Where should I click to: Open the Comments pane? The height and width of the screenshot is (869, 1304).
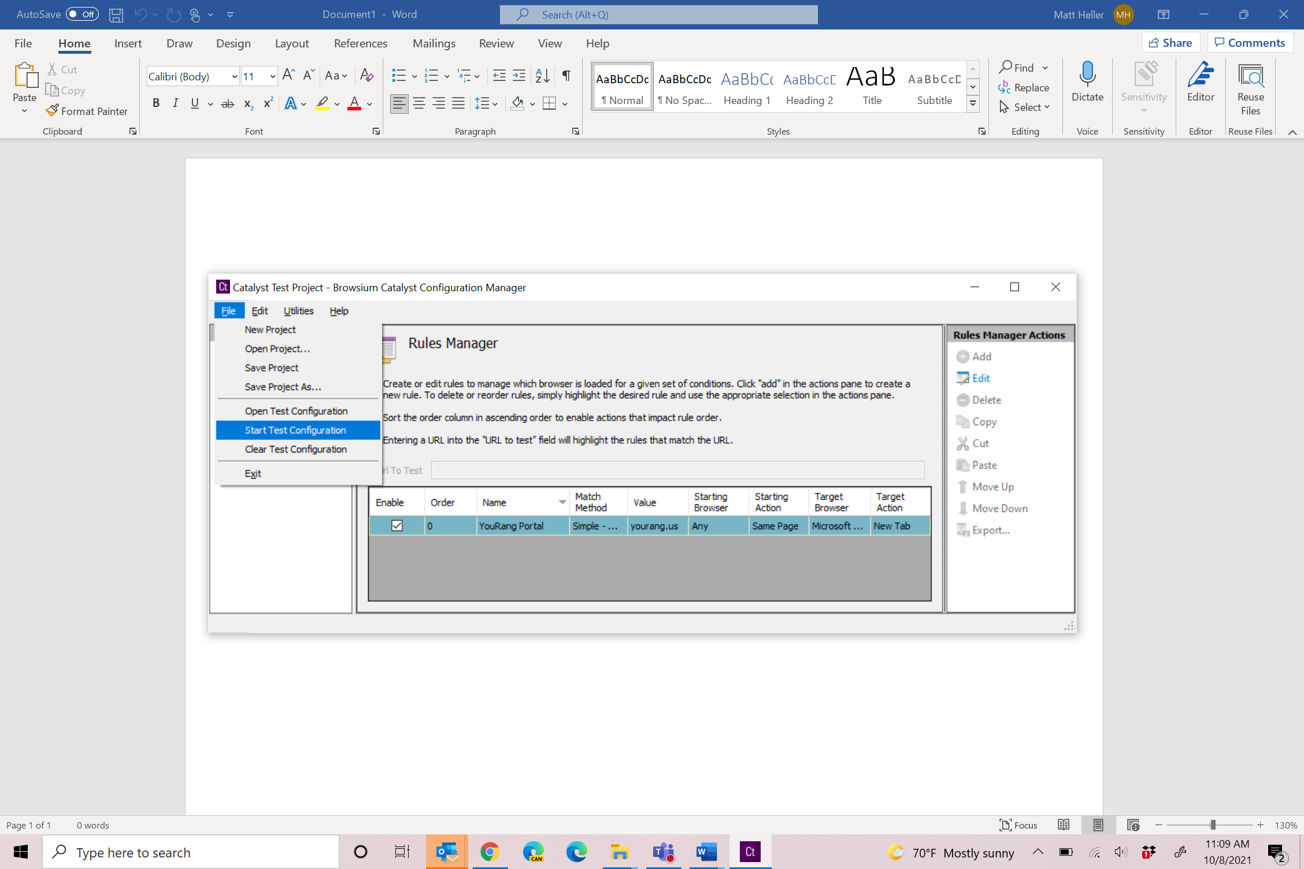click(x=1250, y=42)
